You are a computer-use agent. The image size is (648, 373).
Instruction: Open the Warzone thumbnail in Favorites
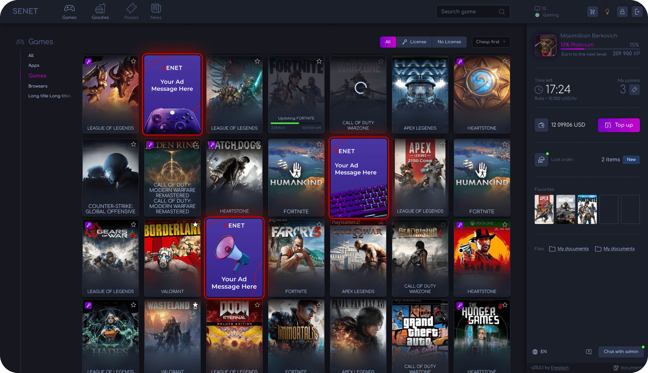click(566, 209)
